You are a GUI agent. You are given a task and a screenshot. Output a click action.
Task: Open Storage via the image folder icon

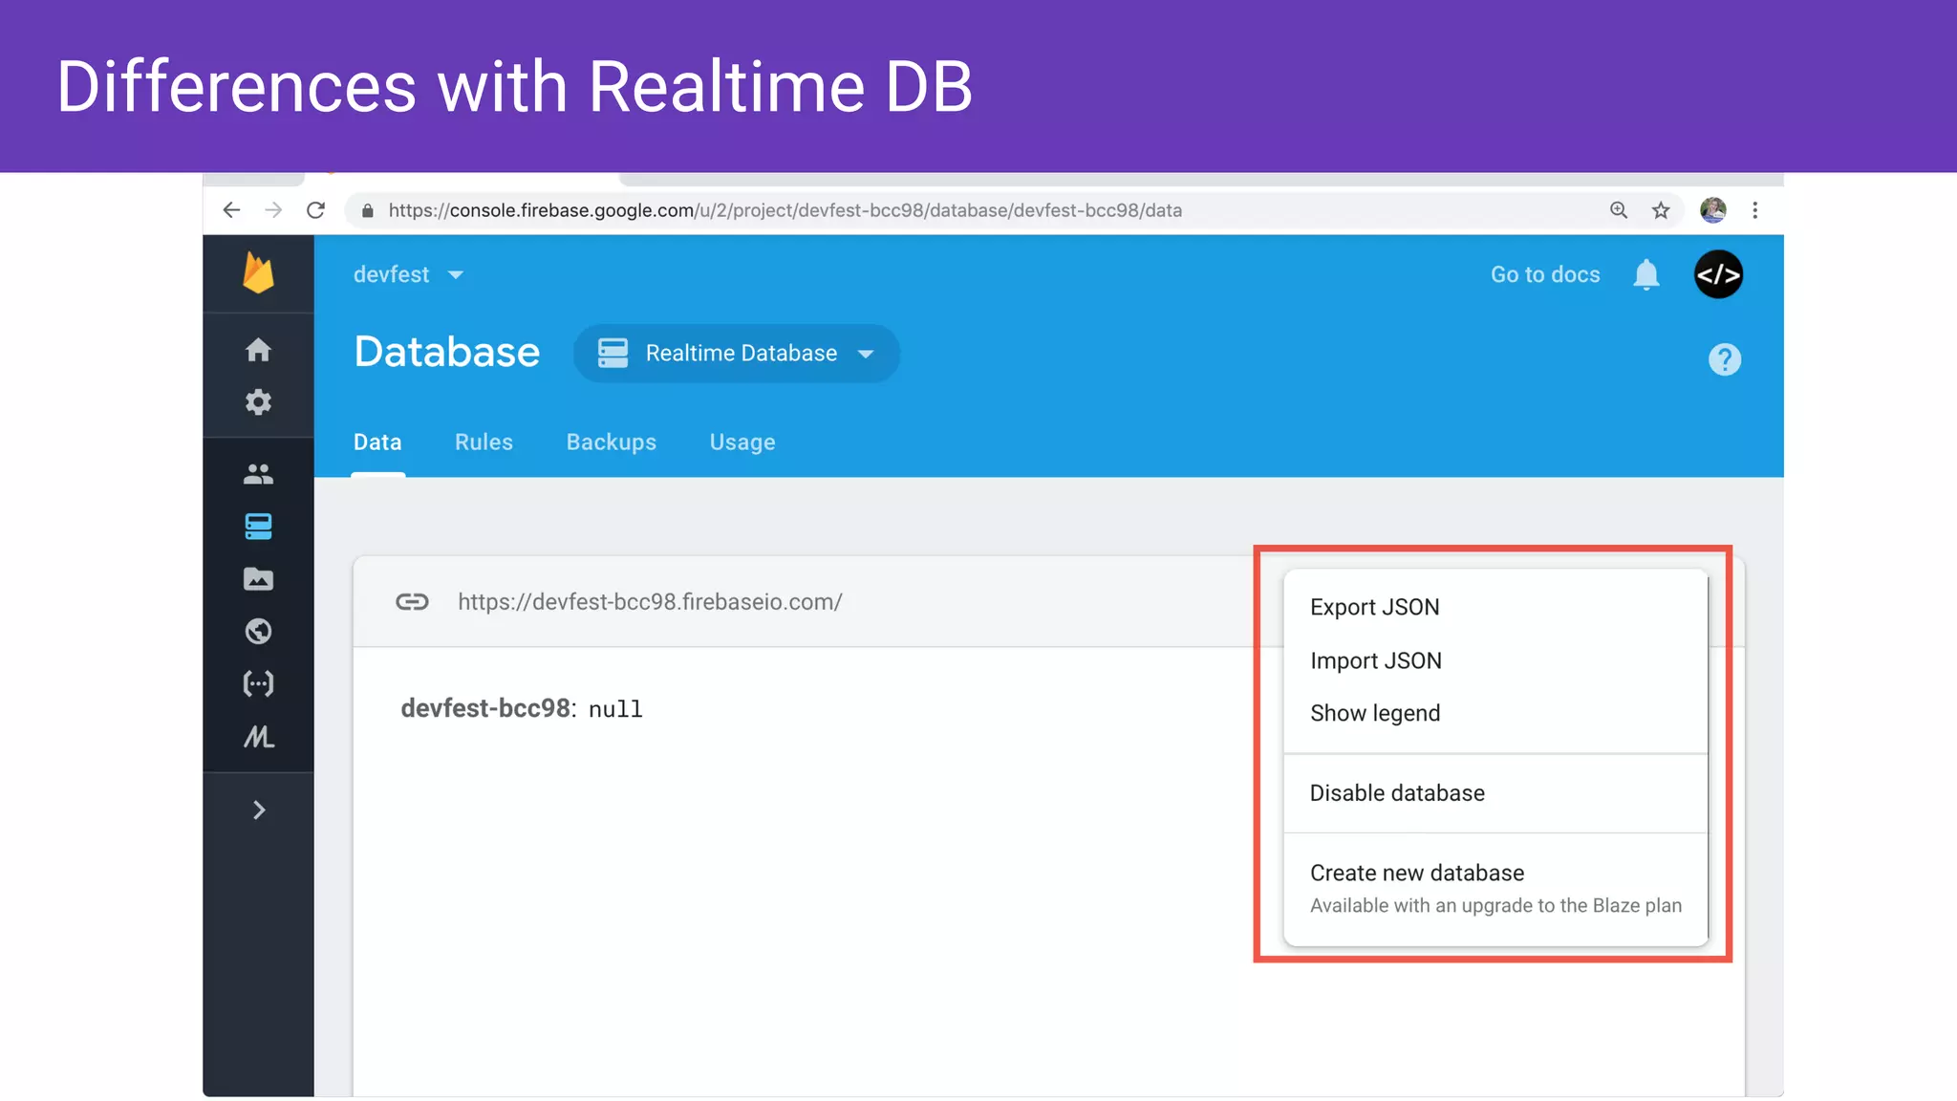click(258, 579)
